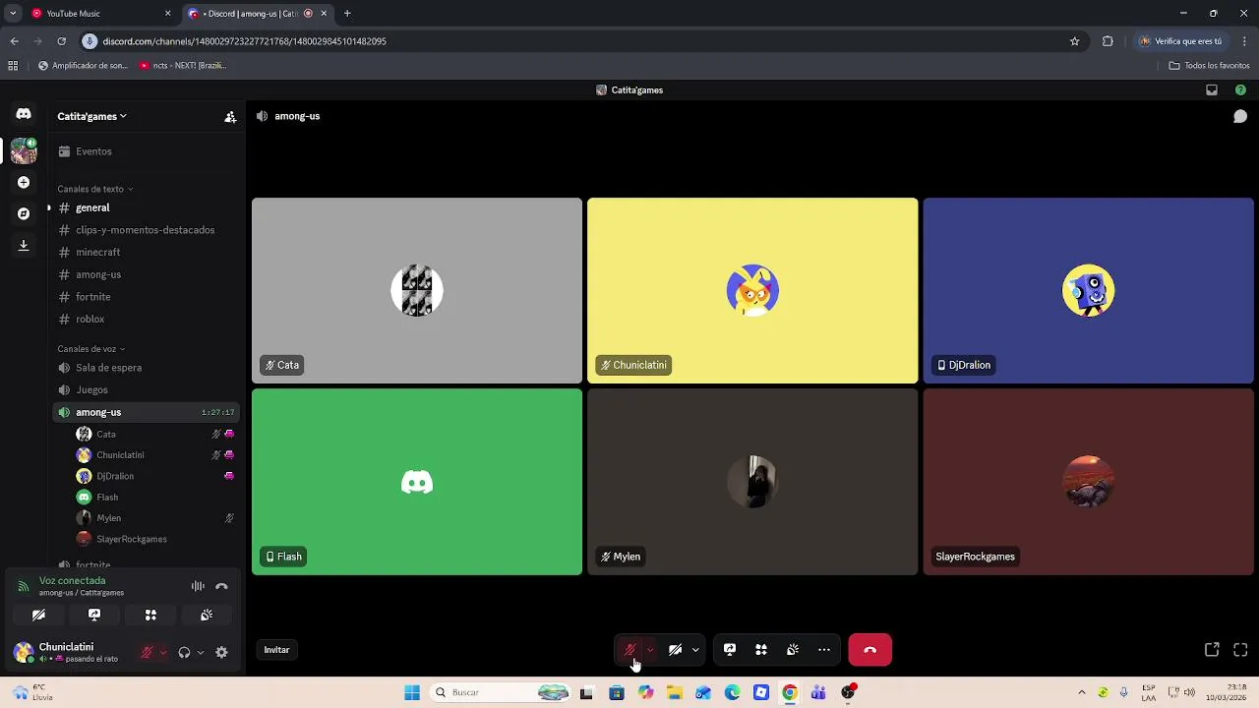Image resolution: width=1259 pixels, height=708 pixels.
Task: Open the roblox text channel
Action: tap(146, 319)
